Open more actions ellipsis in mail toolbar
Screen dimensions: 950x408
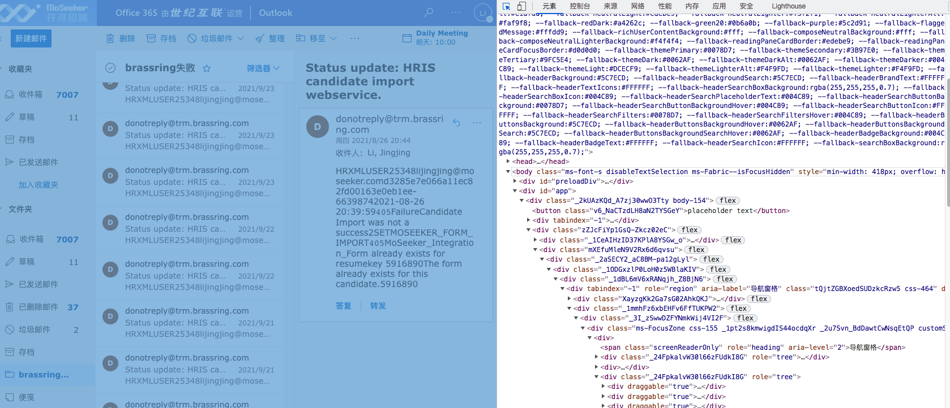point(355,38)
